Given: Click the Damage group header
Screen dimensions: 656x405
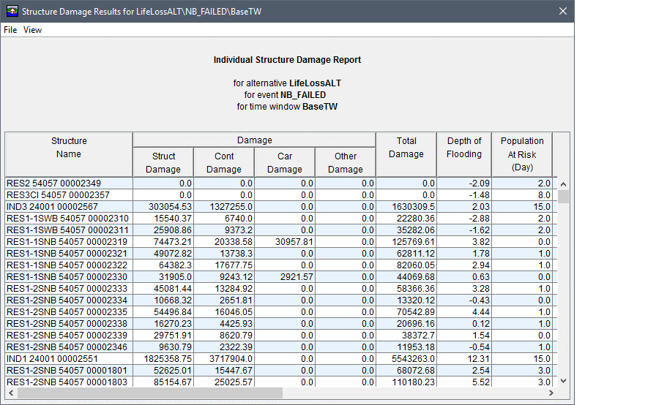Looking at the screenshot, I should 254,140.
